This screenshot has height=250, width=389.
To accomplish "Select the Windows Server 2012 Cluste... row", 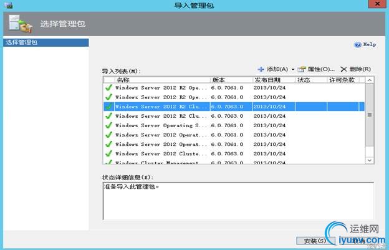I will click(234, 153).
